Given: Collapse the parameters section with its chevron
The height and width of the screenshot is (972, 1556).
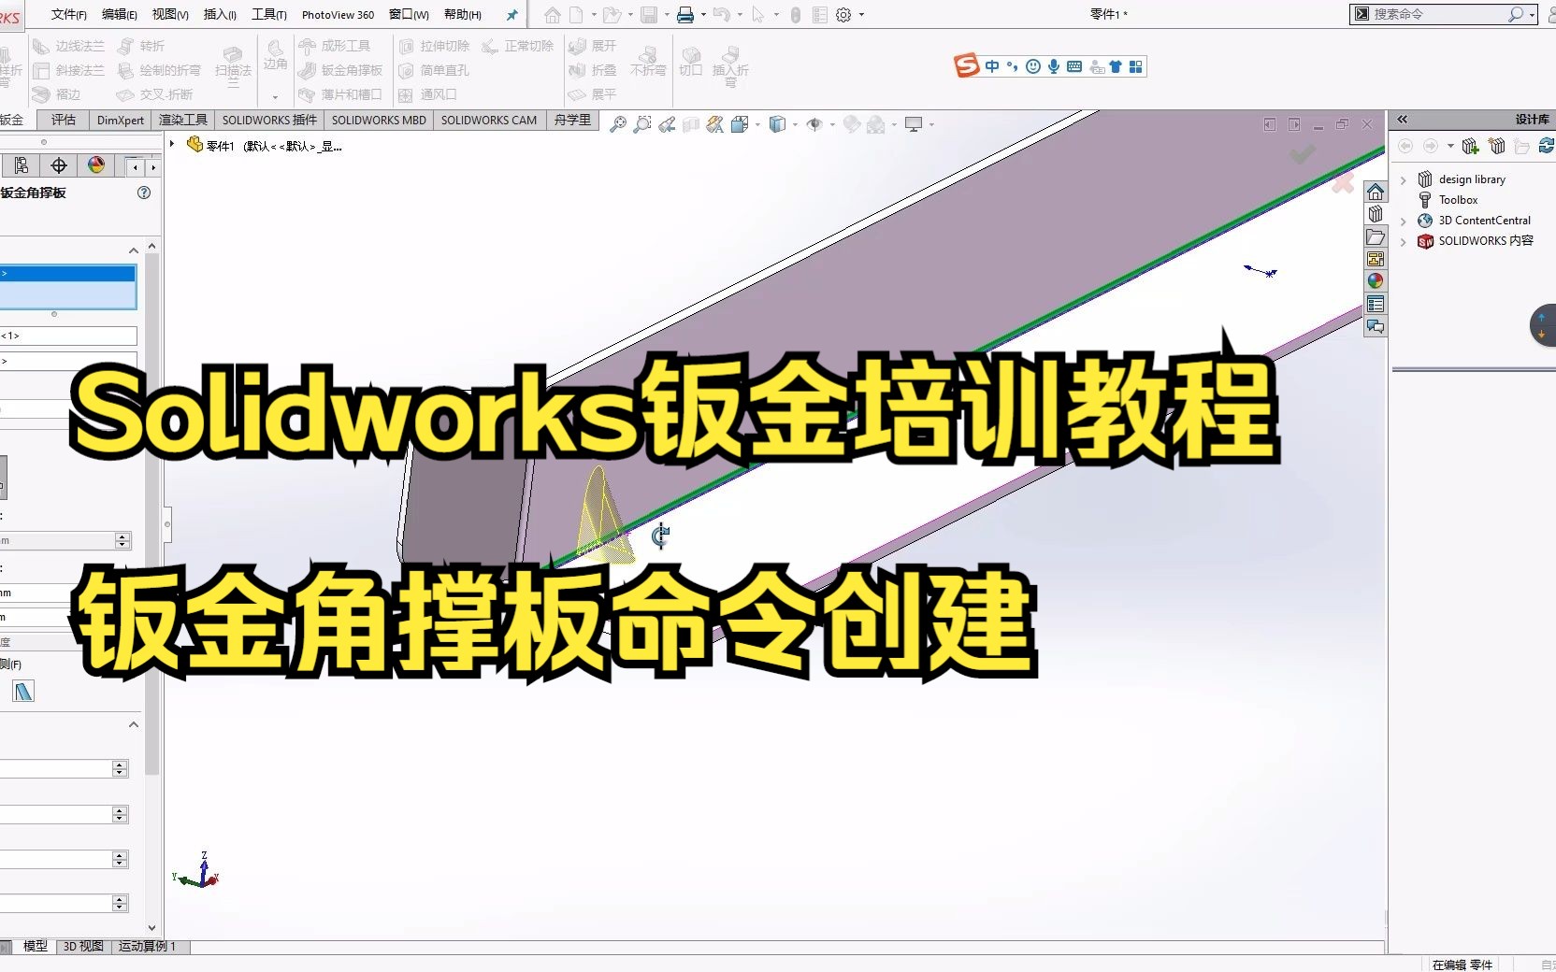Looking at the screenshot, I should 133,724.
